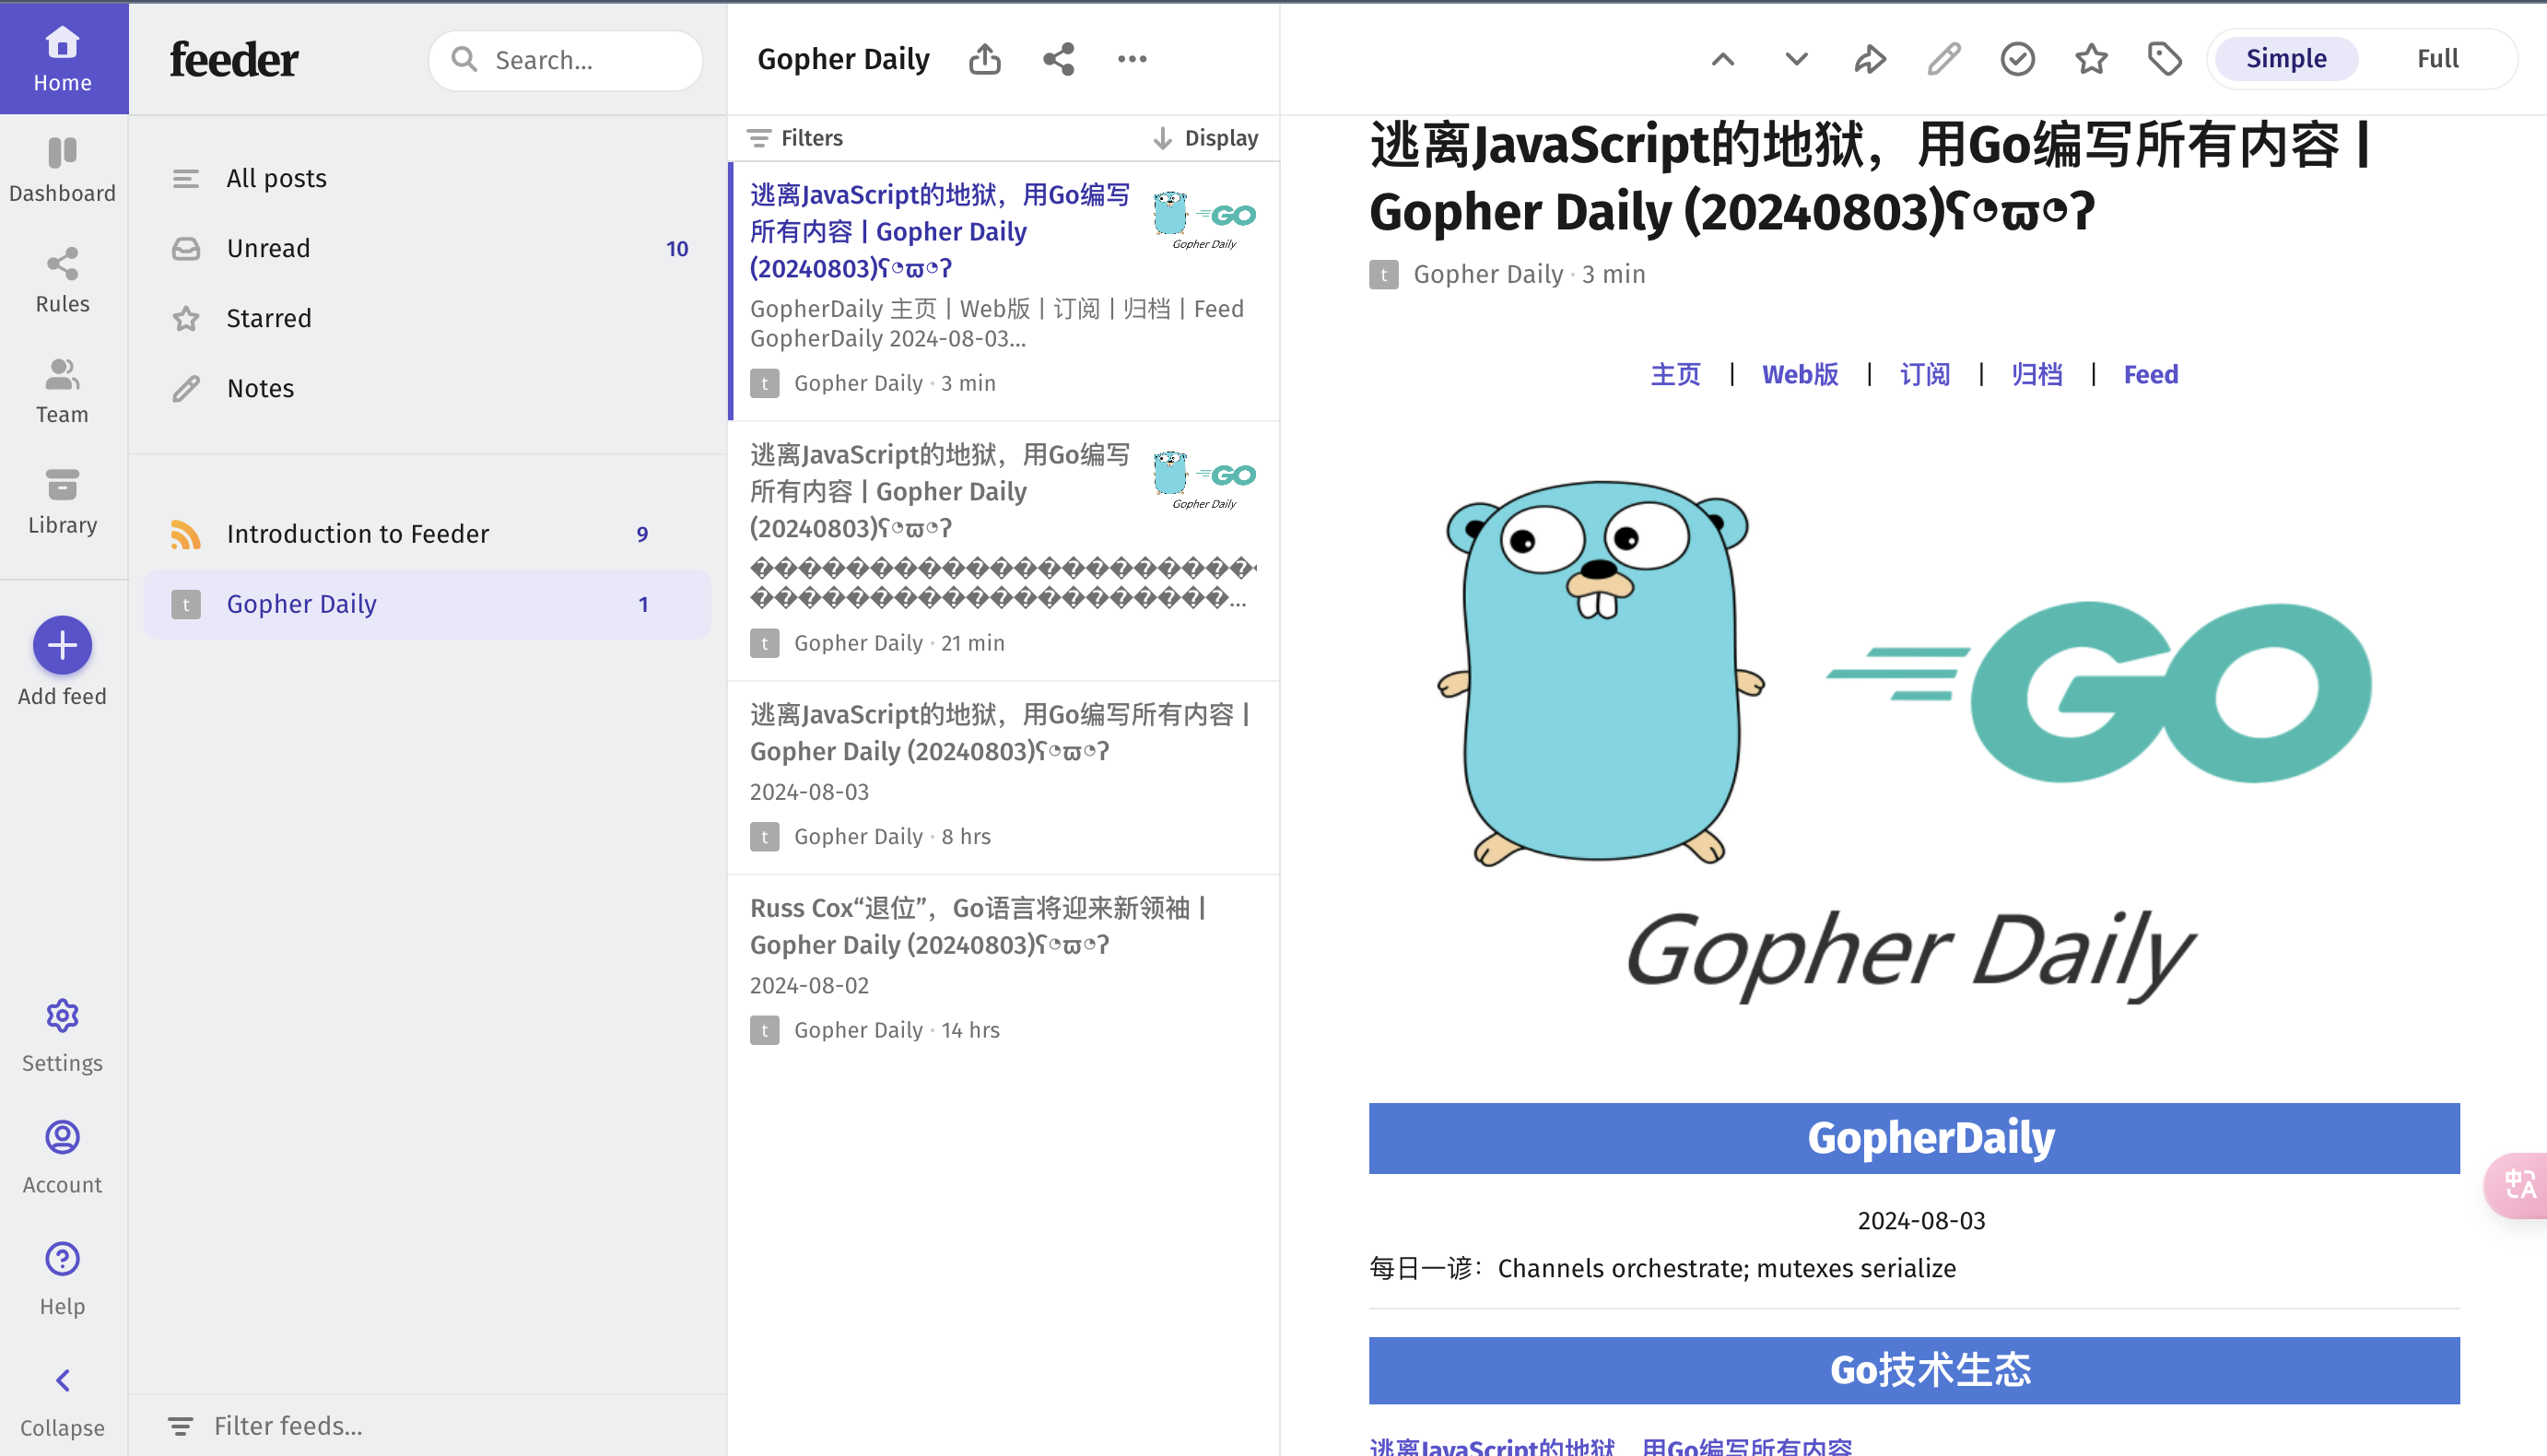Go to next post with down chevron
Screen dimensions: 2547x1456
click(x=1796, y=59)
